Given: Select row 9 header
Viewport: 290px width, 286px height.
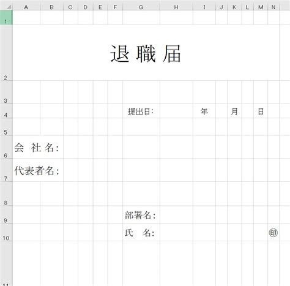Looking at the screenshot, I should pyautogui.click(x=6, y=214).
